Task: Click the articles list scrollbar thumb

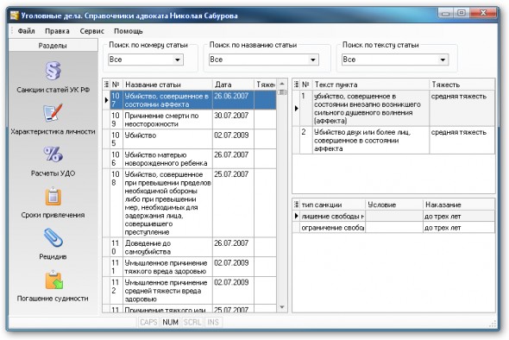Action: pos(282,92)
